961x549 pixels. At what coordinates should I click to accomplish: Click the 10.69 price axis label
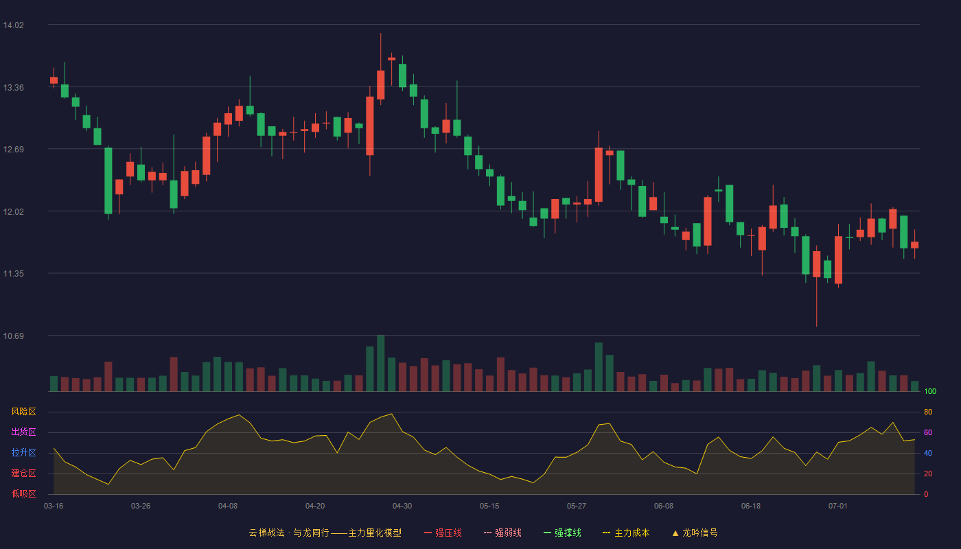pyautogui.click(x=13, y=336)
